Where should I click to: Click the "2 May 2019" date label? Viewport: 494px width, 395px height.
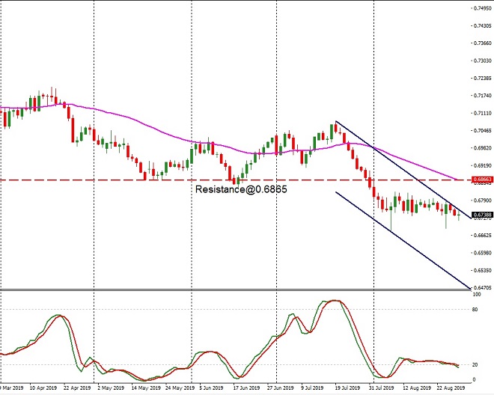pos(111,388)
